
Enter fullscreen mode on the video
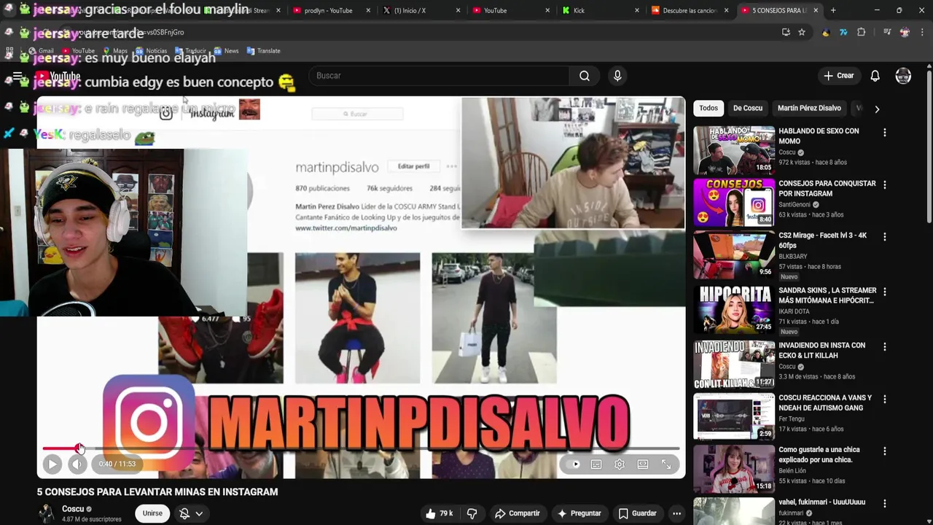pos(666,464)
